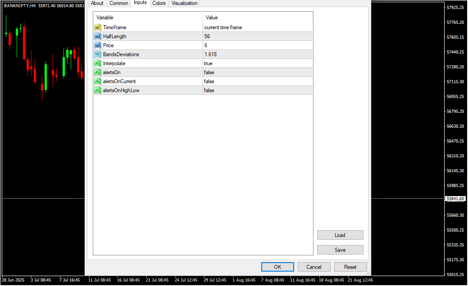Click the Interpolate boolean type icon

tap(97, 63)
